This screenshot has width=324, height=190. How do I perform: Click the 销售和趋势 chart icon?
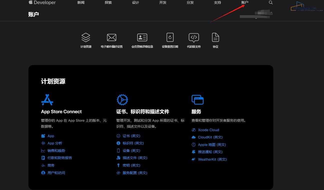[x=43, y=151]
